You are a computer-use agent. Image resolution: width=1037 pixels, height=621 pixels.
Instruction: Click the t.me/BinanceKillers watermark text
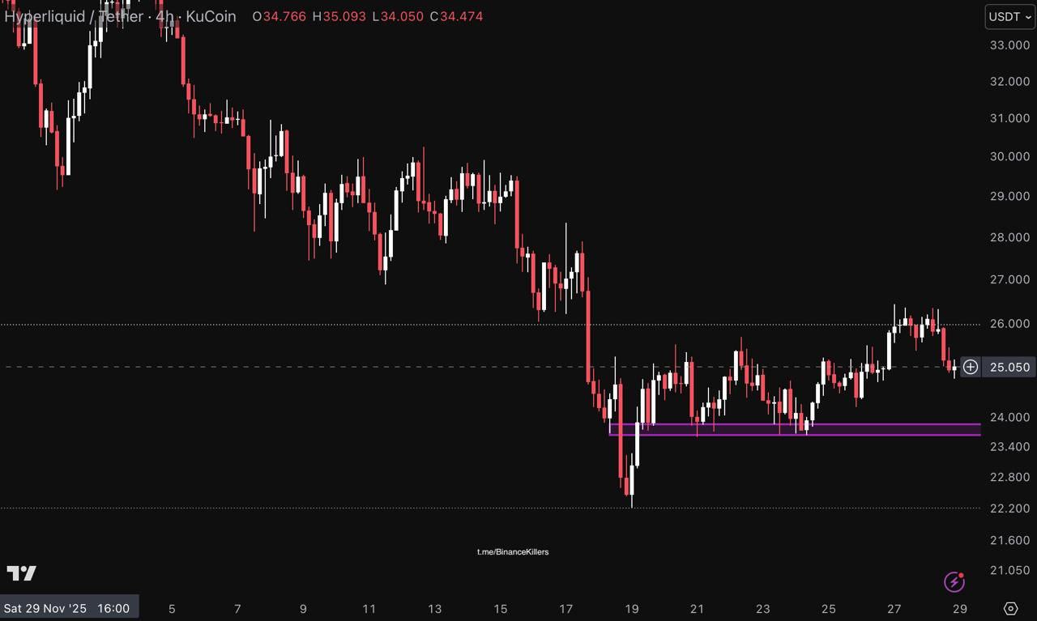512,552
